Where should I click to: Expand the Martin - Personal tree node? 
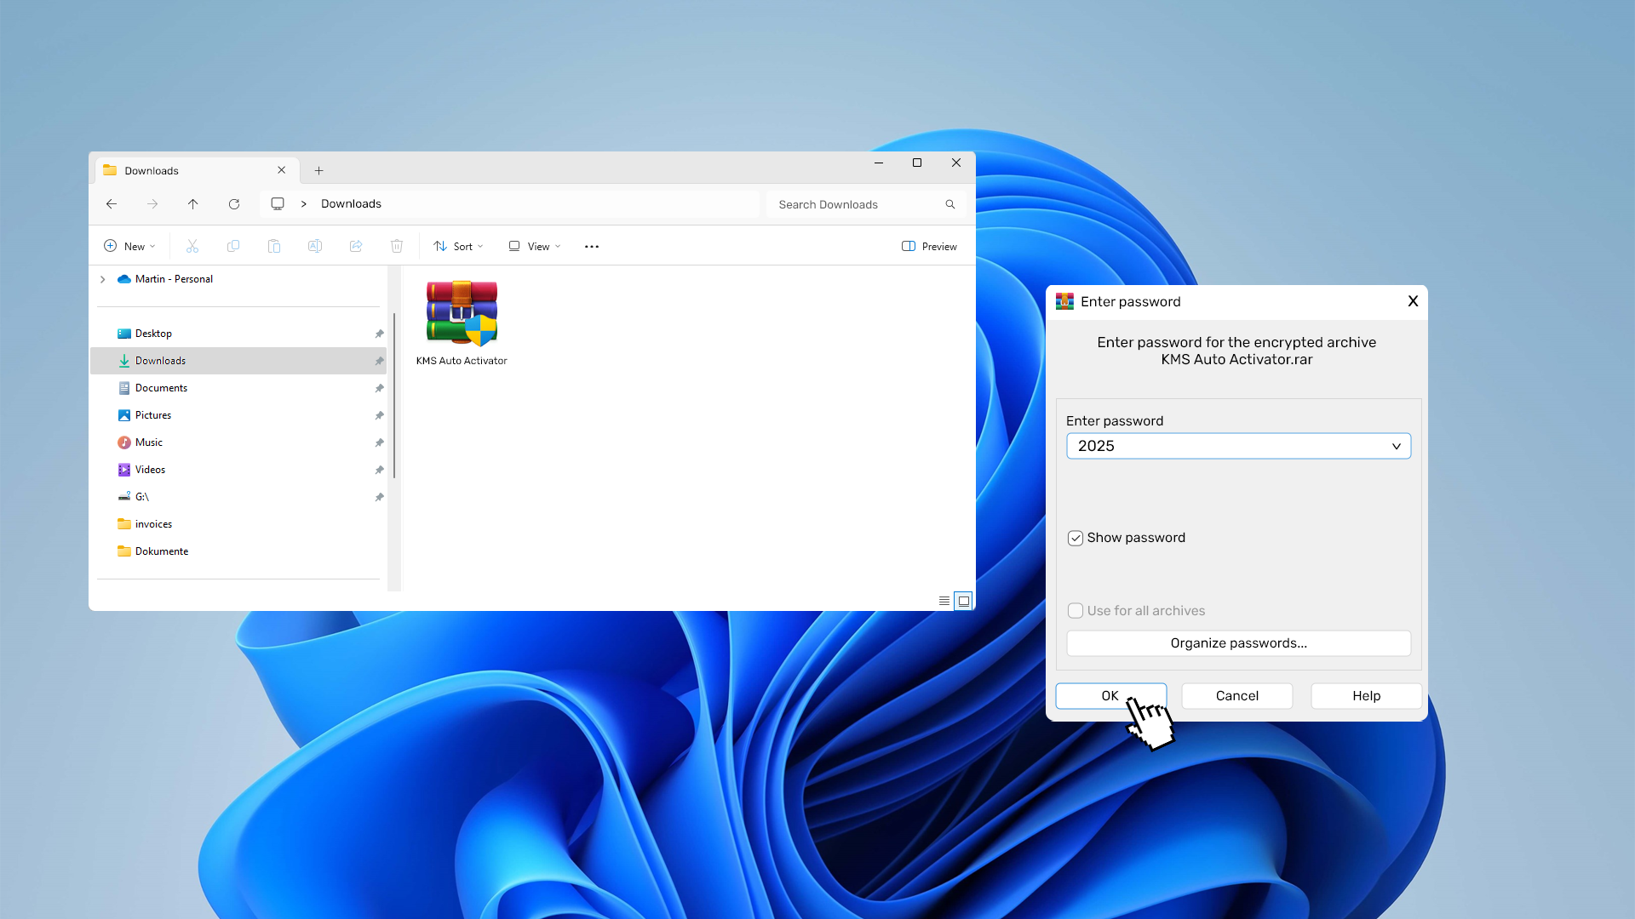click(x=103, y=279)
